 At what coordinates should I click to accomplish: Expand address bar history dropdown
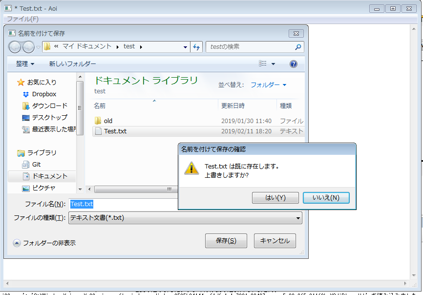[x=185, y=47]
